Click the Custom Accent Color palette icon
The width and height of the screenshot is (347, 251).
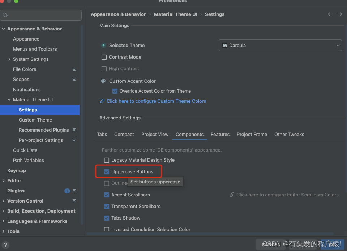click(103, 81)
